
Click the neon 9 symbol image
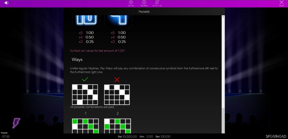pyautogui.click(x=118, y=21)
